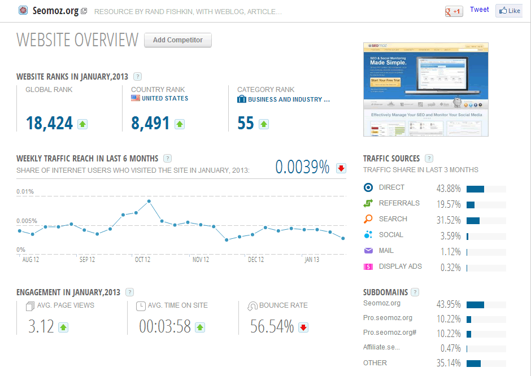Click the Add Competitor button
531x376 pixels.
[x=178, y=40]
